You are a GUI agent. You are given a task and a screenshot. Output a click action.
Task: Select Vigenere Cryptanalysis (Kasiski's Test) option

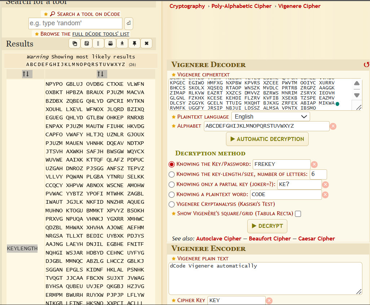point(172,204)
